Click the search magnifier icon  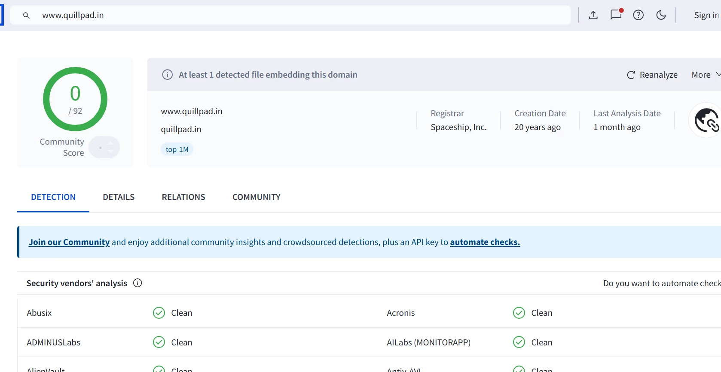26,15
